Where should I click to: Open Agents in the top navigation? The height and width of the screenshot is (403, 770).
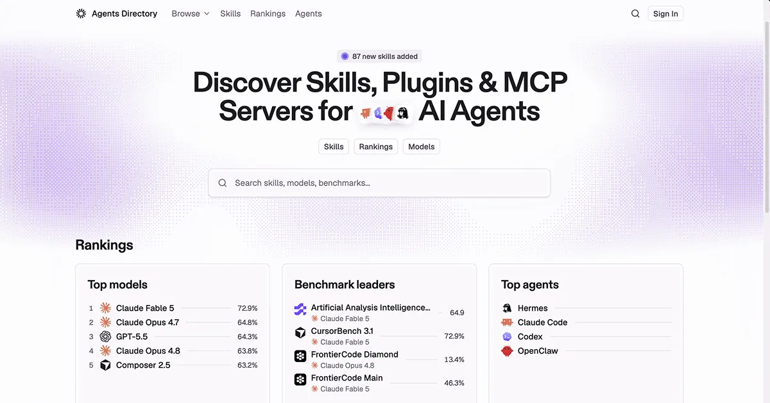[x=309, y=13]
